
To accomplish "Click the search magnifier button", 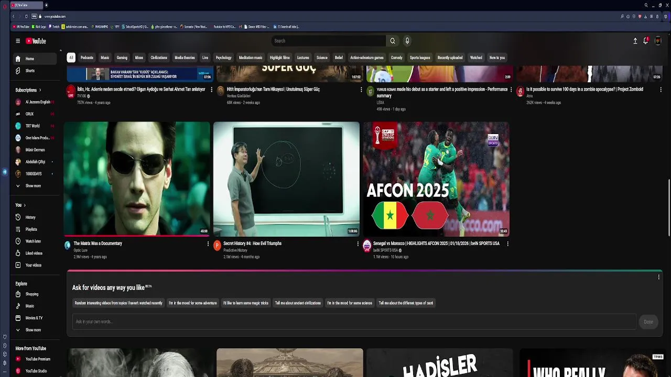I will pyautogui.click(x=392, y=41).
